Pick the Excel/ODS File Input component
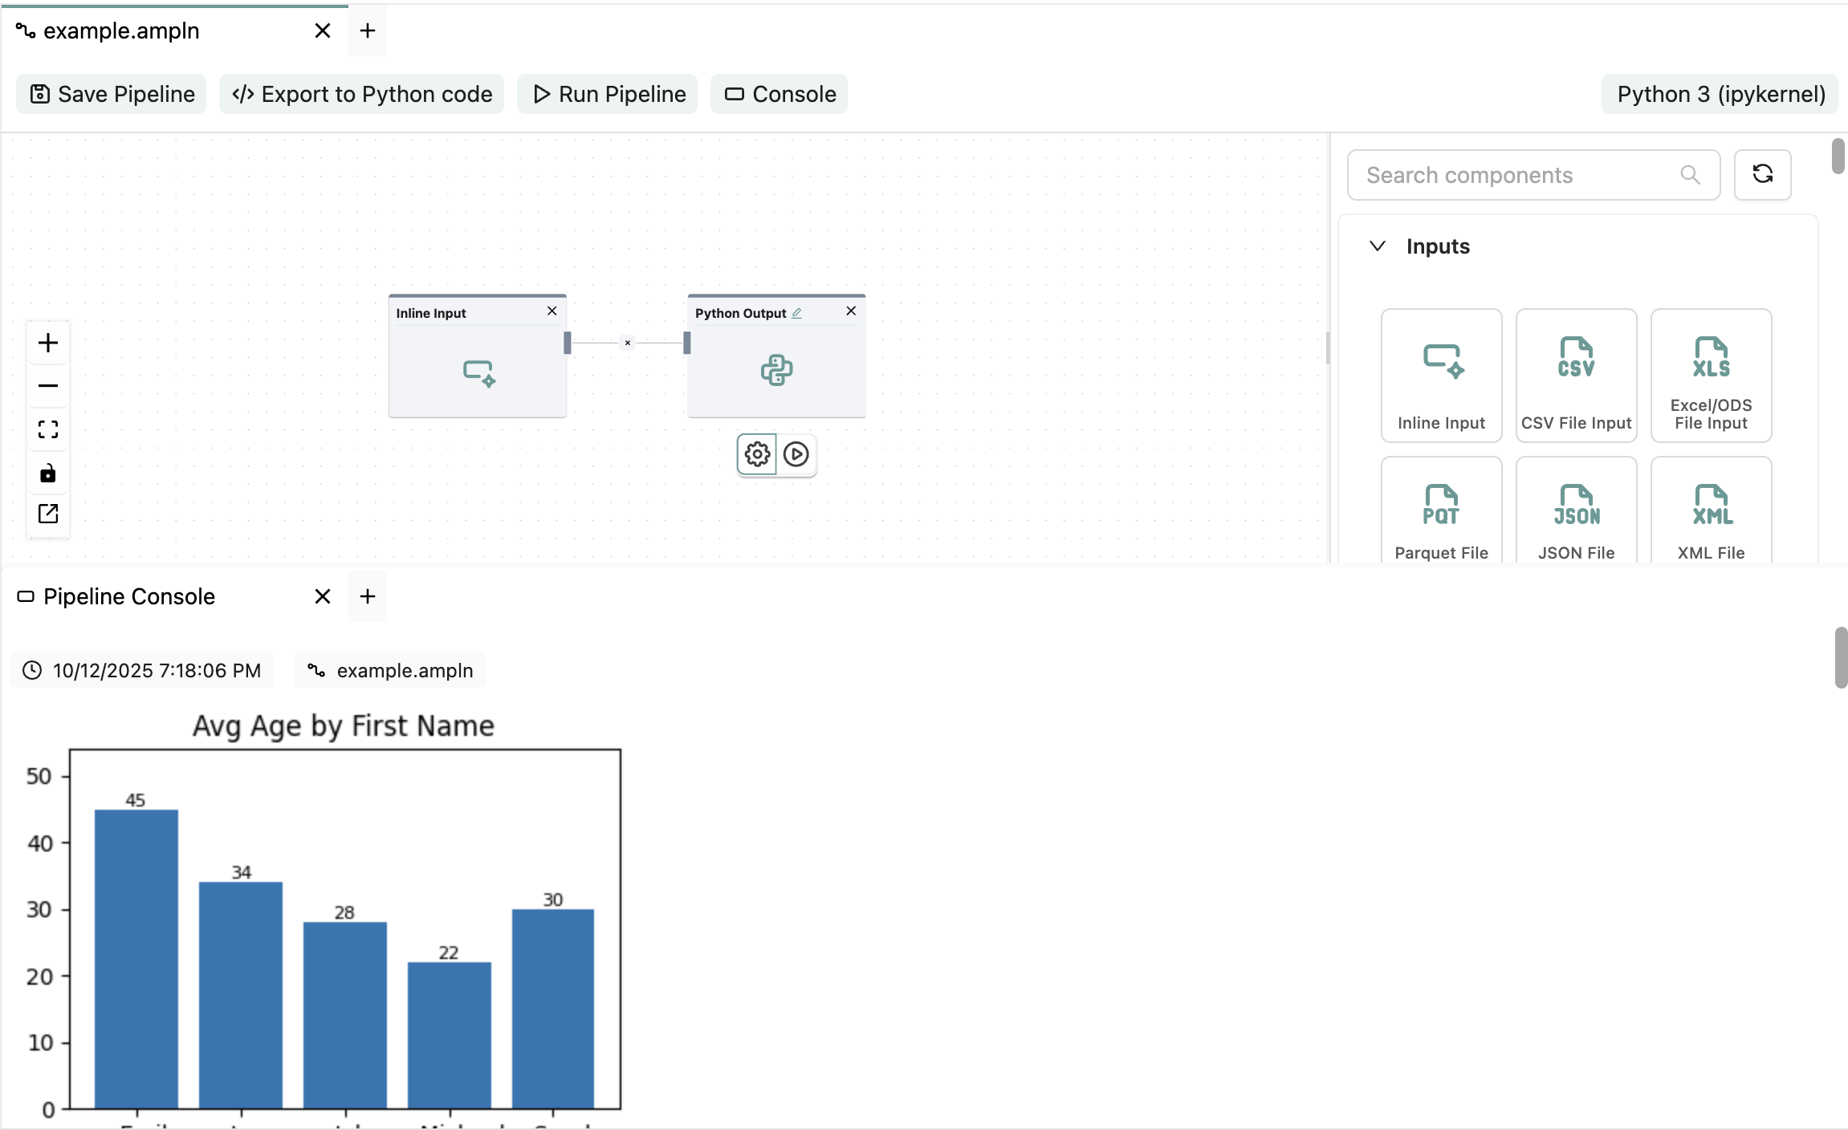 coord(1711,376)
